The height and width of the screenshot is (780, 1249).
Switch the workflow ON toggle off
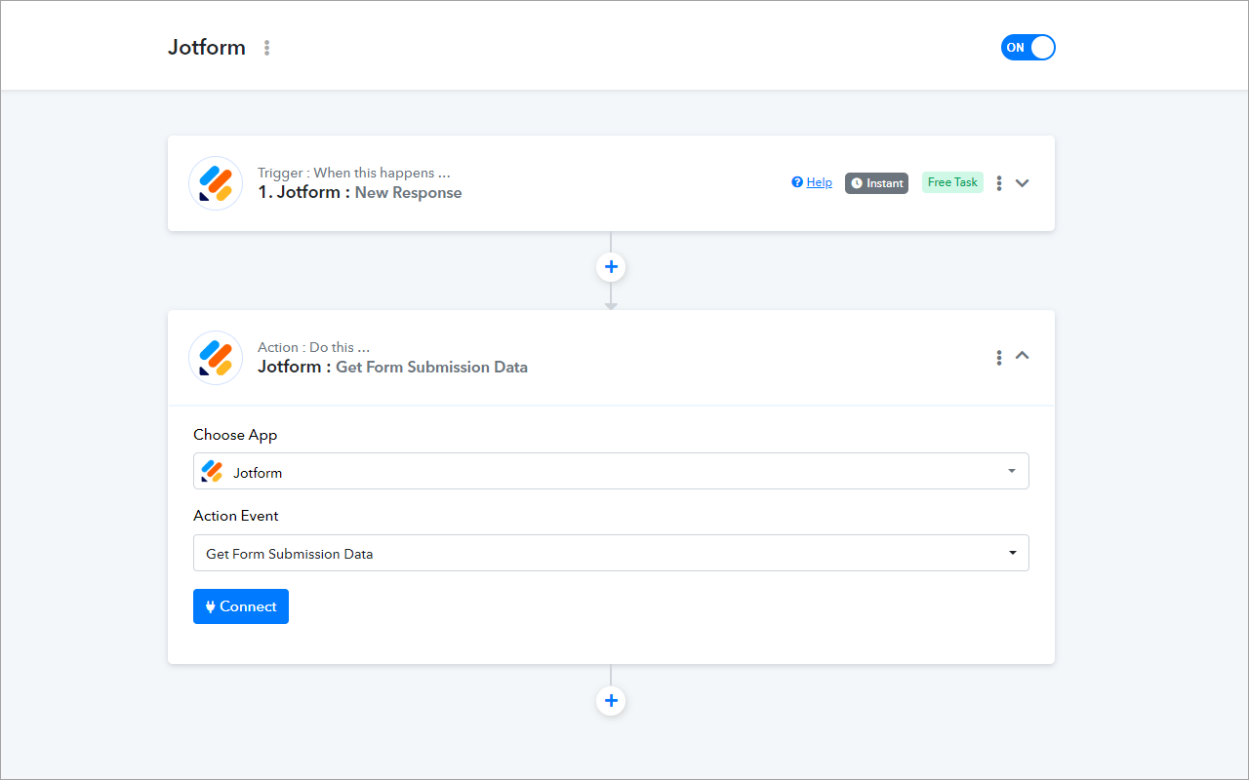1027,47
